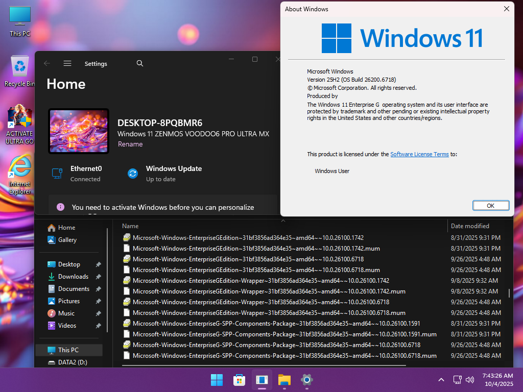This screenshot has height=392, width=523.
Task: Select This PC in Explorer navigation pane
Action: pyautogui.click(x=68, y=350)
